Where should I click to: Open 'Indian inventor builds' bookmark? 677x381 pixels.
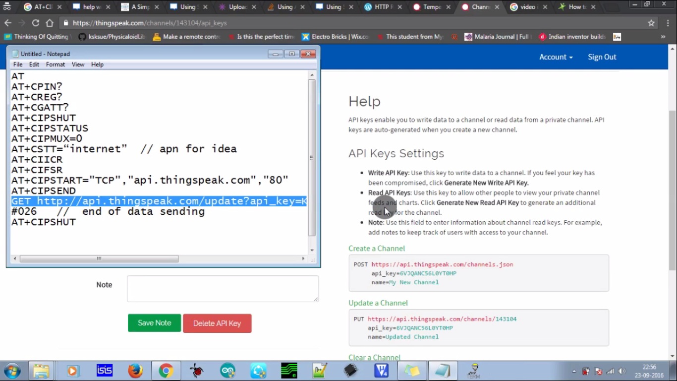point(572,37)
